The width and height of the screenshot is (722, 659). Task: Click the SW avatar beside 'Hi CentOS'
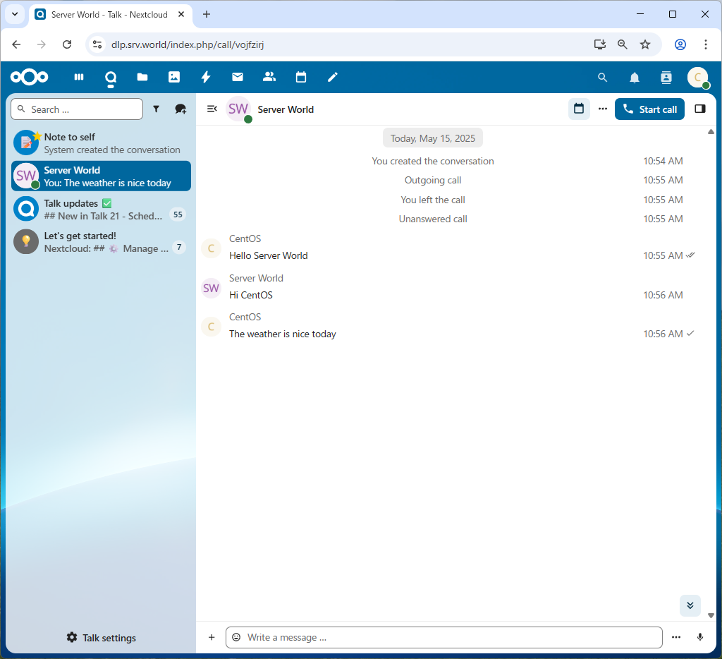[212, 288]
